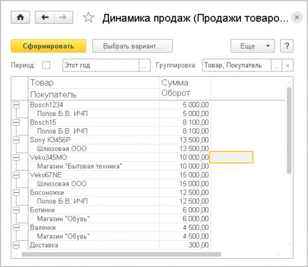
Task: Add report to favorites with star icon
Action: (x=88, y=17)
